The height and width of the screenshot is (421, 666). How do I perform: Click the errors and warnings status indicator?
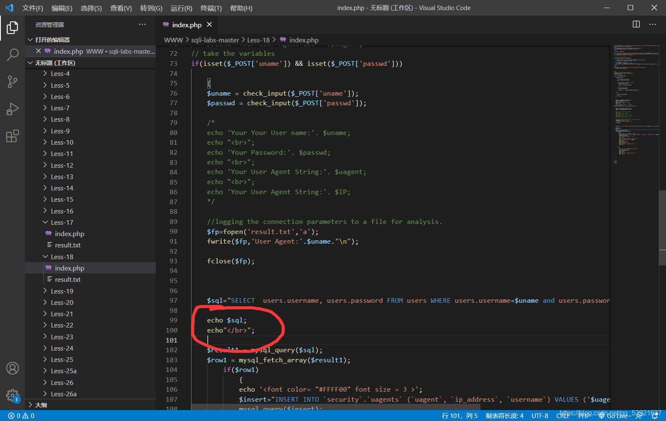coord(21,416)
